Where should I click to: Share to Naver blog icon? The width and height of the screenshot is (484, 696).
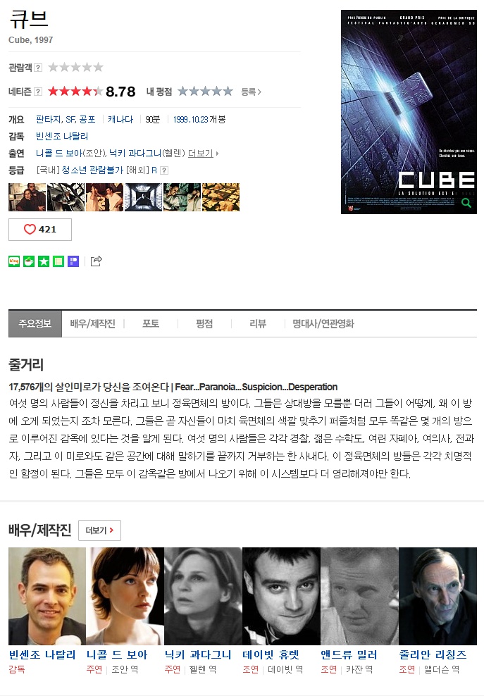(x=14, y=261)
